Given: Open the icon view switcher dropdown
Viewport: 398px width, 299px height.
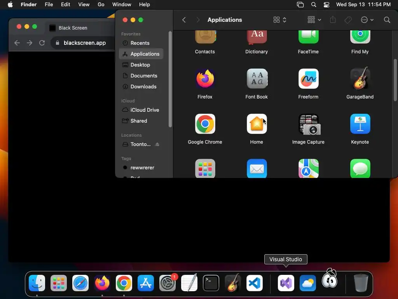Looking at the screenshot, I should (280, 20).
